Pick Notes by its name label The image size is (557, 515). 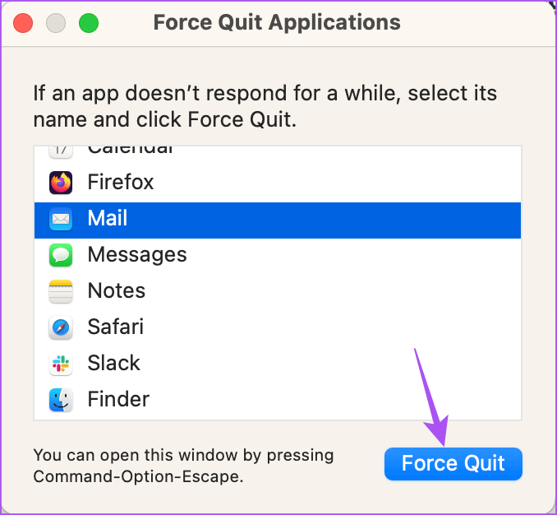coord(117,291)
